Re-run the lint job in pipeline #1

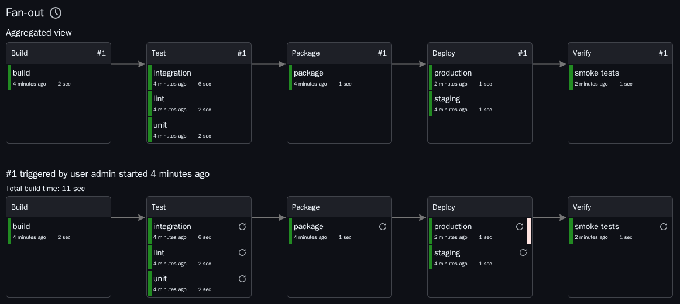[242, 252]
